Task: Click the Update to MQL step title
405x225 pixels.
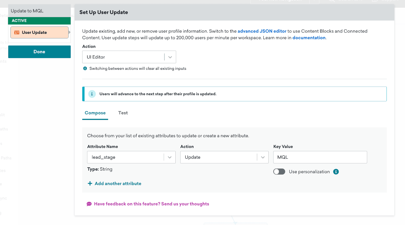Action: 27,11
